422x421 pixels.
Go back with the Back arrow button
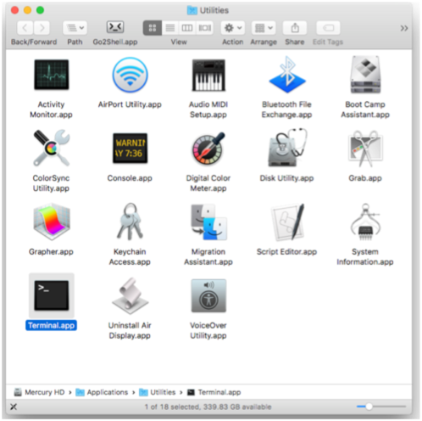[25, 28]
